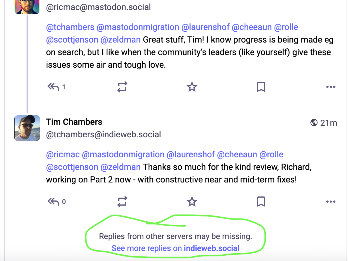Open the Tim Chambers display name

[74, 122]
